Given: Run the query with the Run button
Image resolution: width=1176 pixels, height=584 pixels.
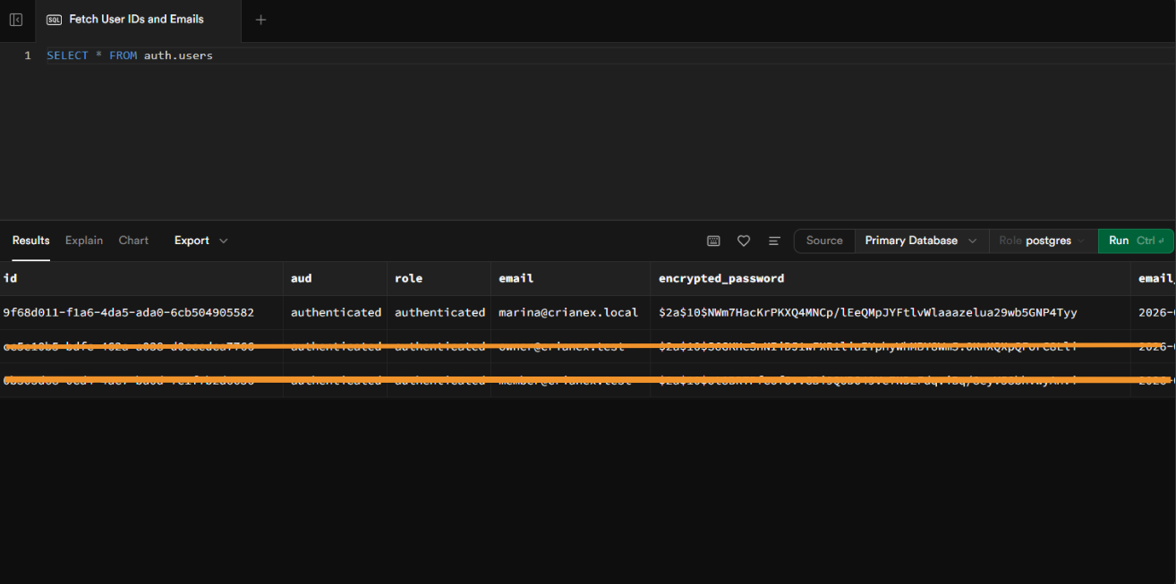Looking at the screenshot, I should (x=1136, y=241).
